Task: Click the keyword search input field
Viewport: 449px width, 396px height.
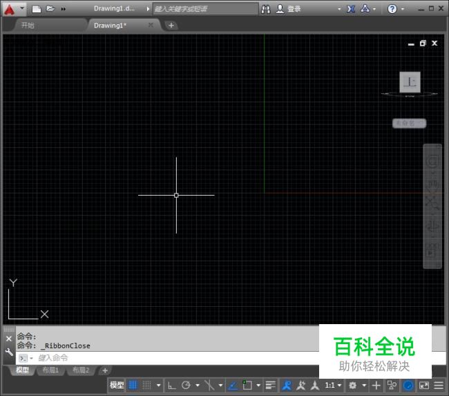Action: tap(205, 9)
